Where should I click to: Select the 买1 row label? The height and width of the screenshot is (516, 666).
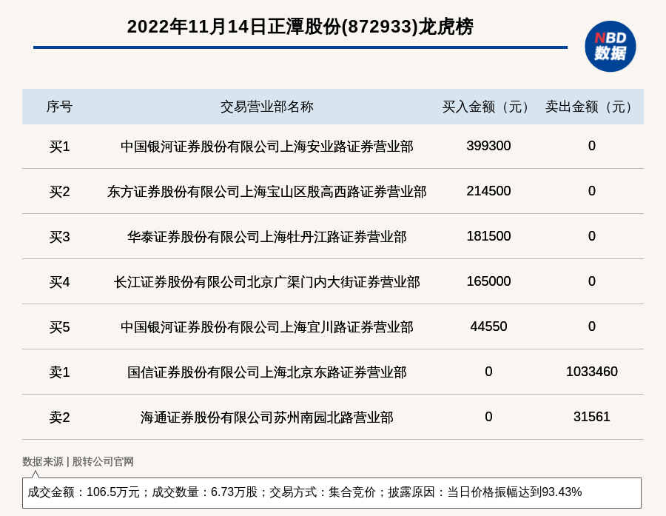pos(59,147)
